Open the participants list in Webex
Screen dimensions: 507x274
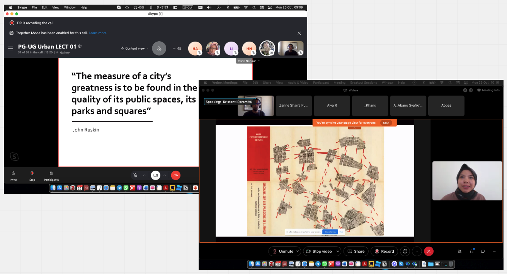(471, 251)
